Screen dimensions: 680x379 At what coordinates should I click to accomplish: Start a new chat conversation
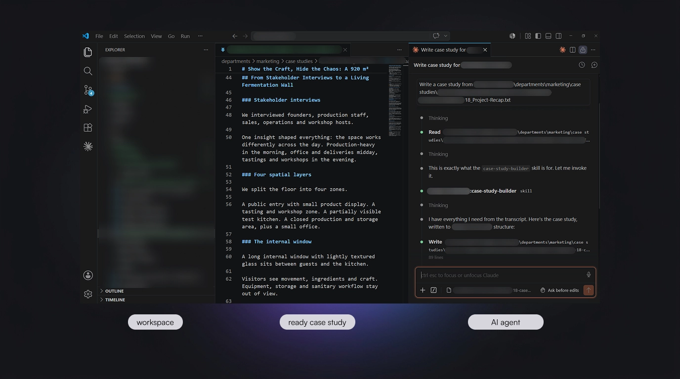(x=594, y=65)
